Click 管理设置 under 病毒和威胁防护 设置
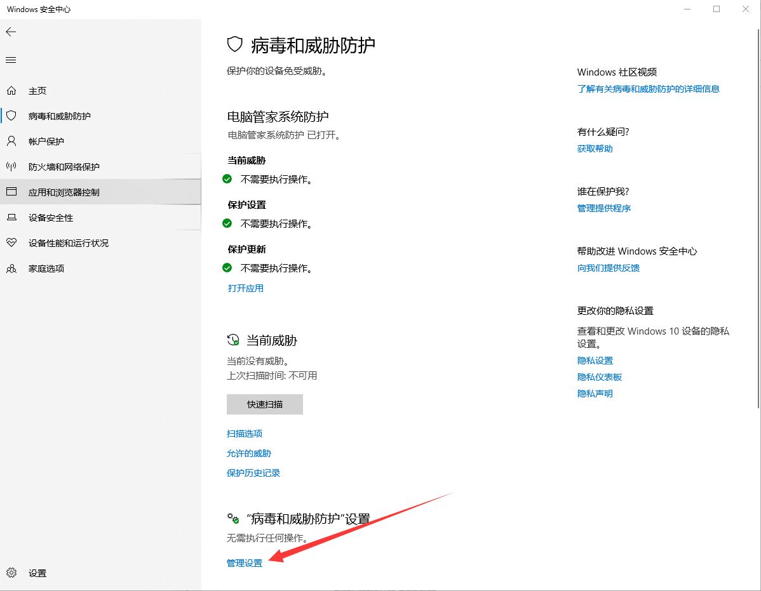Screen dimensions: 761x591 [x=244, y=562]
